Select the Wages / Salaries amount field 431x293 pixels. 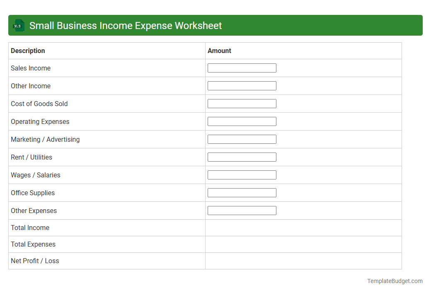242,174
